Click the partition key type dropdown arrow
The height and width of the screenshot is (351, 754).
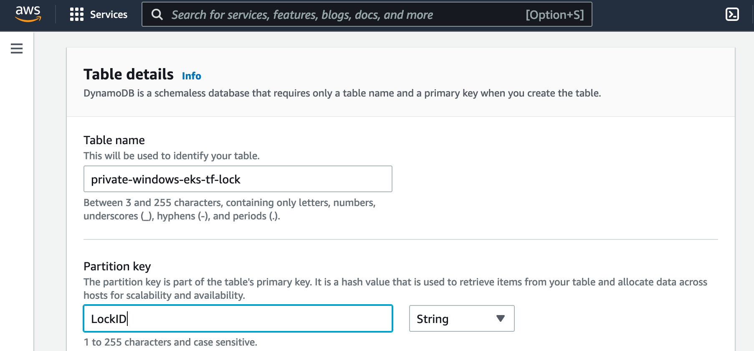(x=501, y=319)
